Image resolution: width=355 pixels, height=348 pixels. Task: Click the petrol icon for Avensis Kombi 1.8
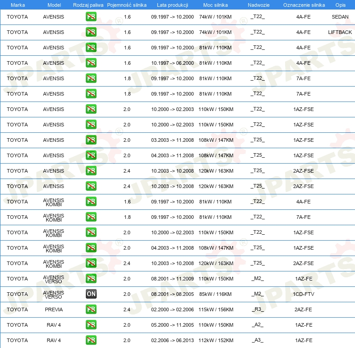91,217
